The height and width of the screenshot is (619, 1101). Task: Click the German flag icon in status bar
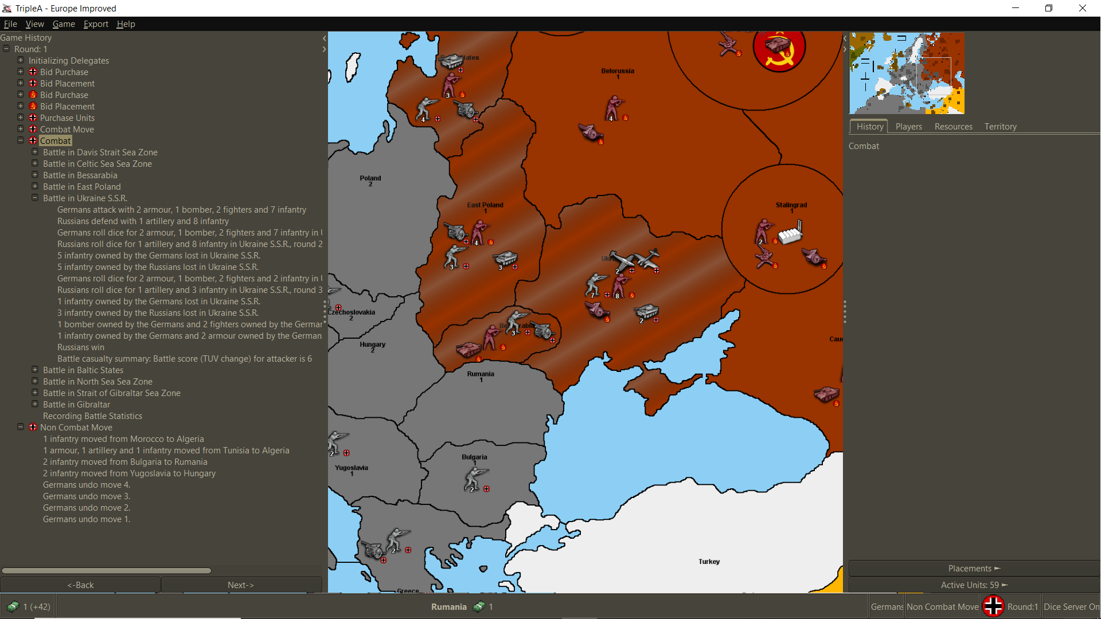coord(993,606)
